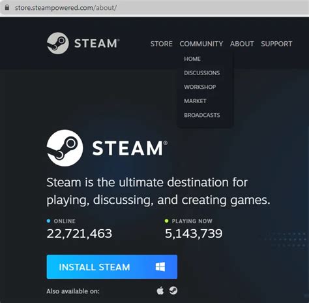309x303 pixels.
Task: Choose HOME in Community dropdown
Action: (x=192, y=59)
